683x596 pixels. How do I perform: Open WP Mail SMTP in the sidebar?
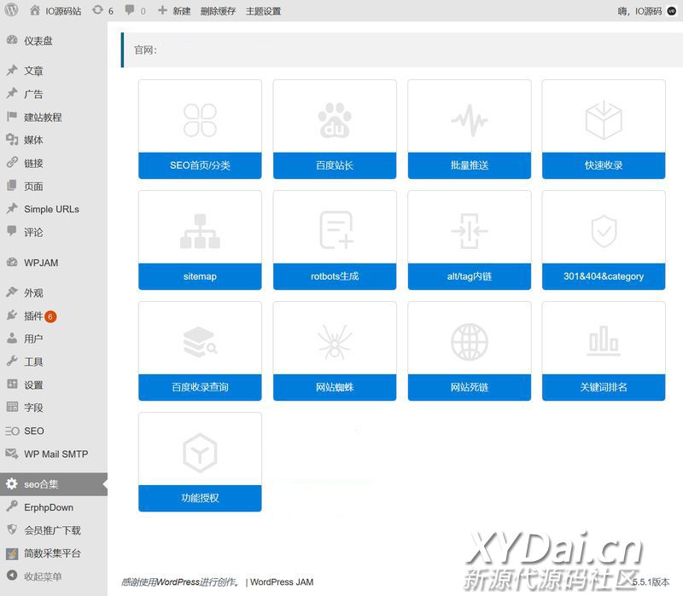[55, 454]
